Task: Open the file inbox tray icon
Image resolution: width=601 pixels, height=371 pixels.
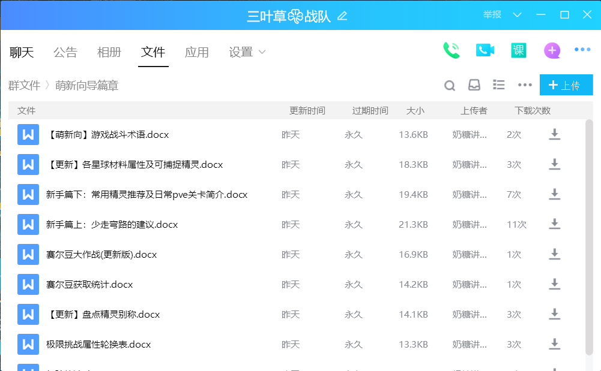Action: point(474,85)
